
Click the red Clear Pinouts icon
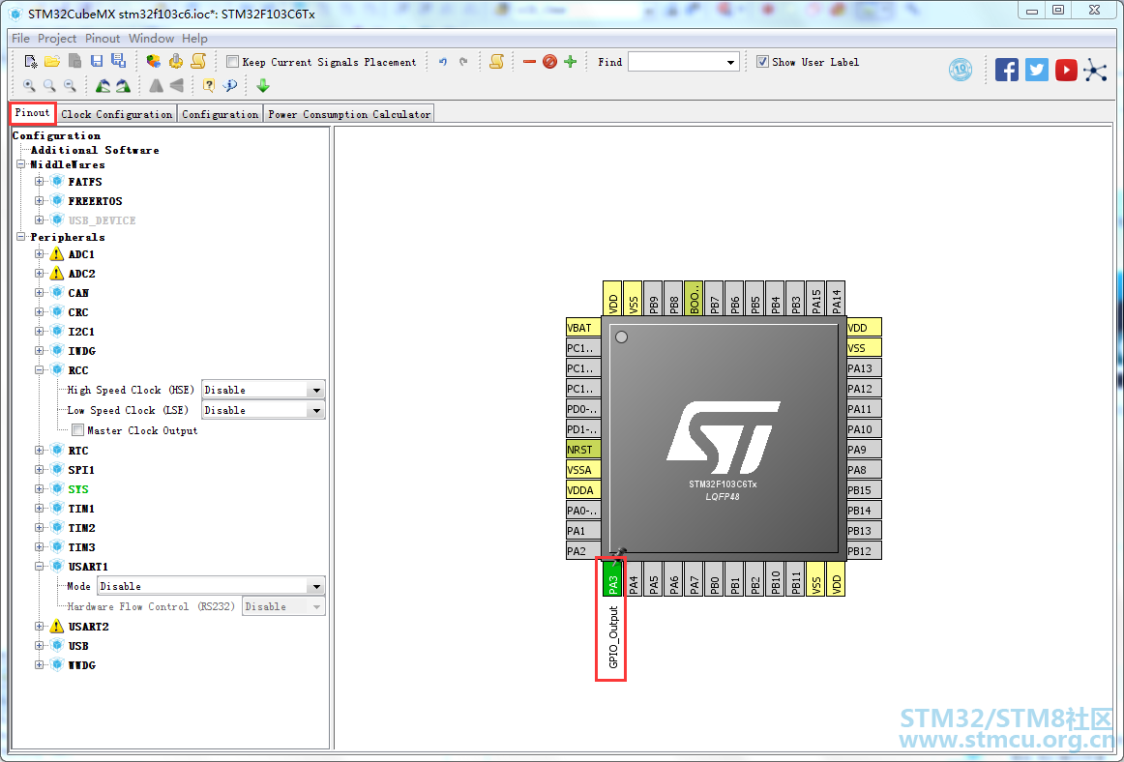[549, 62]
